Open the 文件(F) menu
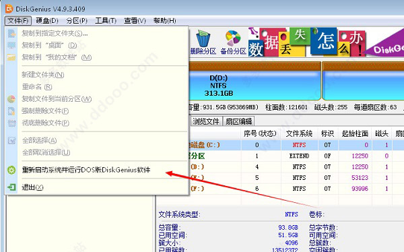Viewport: 404px width, 252px height. click(x=18, y=21)
